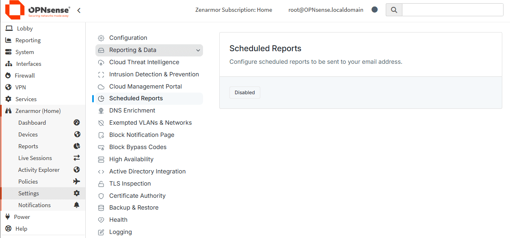Expand the Reporting & Data dropdown chevron
Viewport: 510px width, 238px height.
(198, 50)
